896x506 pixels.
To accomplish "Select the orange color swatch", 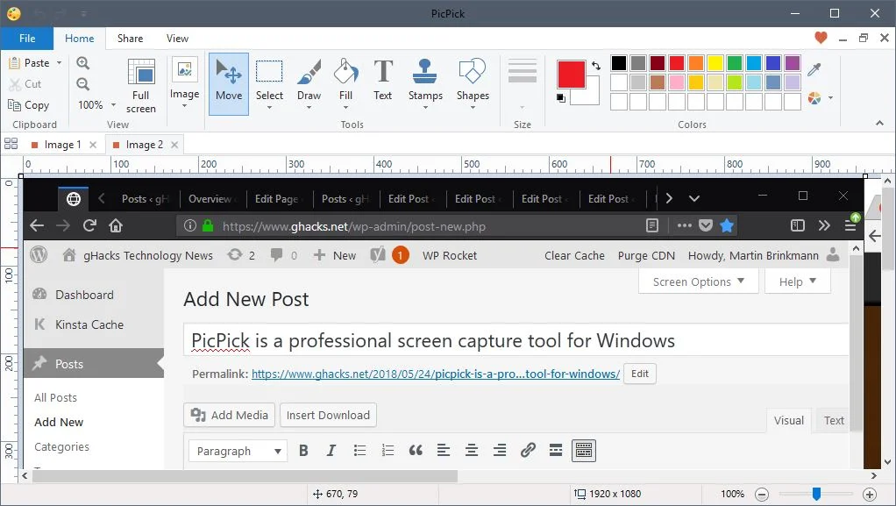I will [x=695, y=63].
